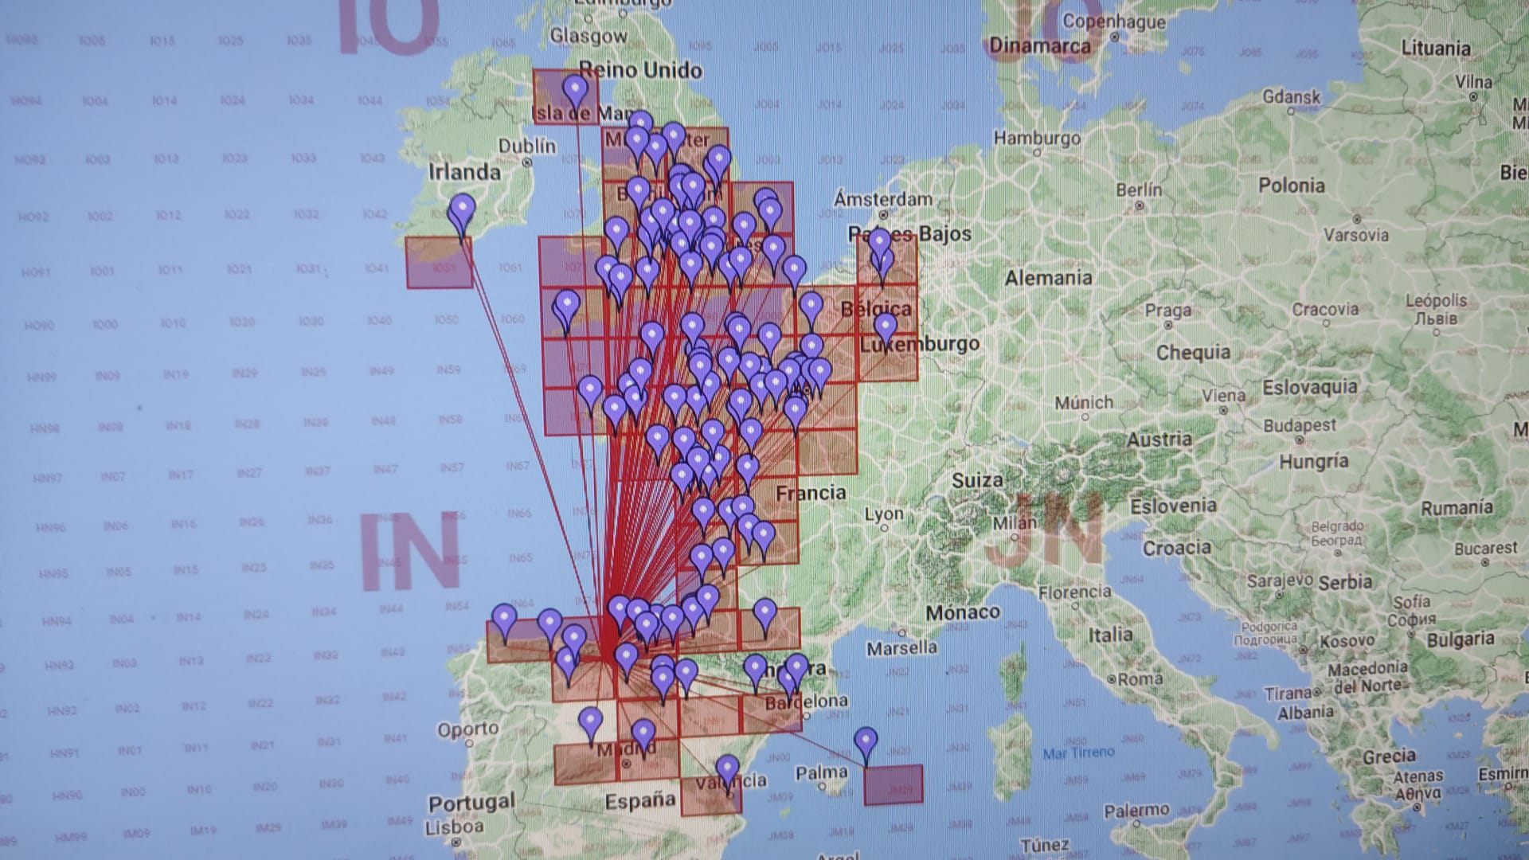Click the Mónaco label

pos(963,612)
